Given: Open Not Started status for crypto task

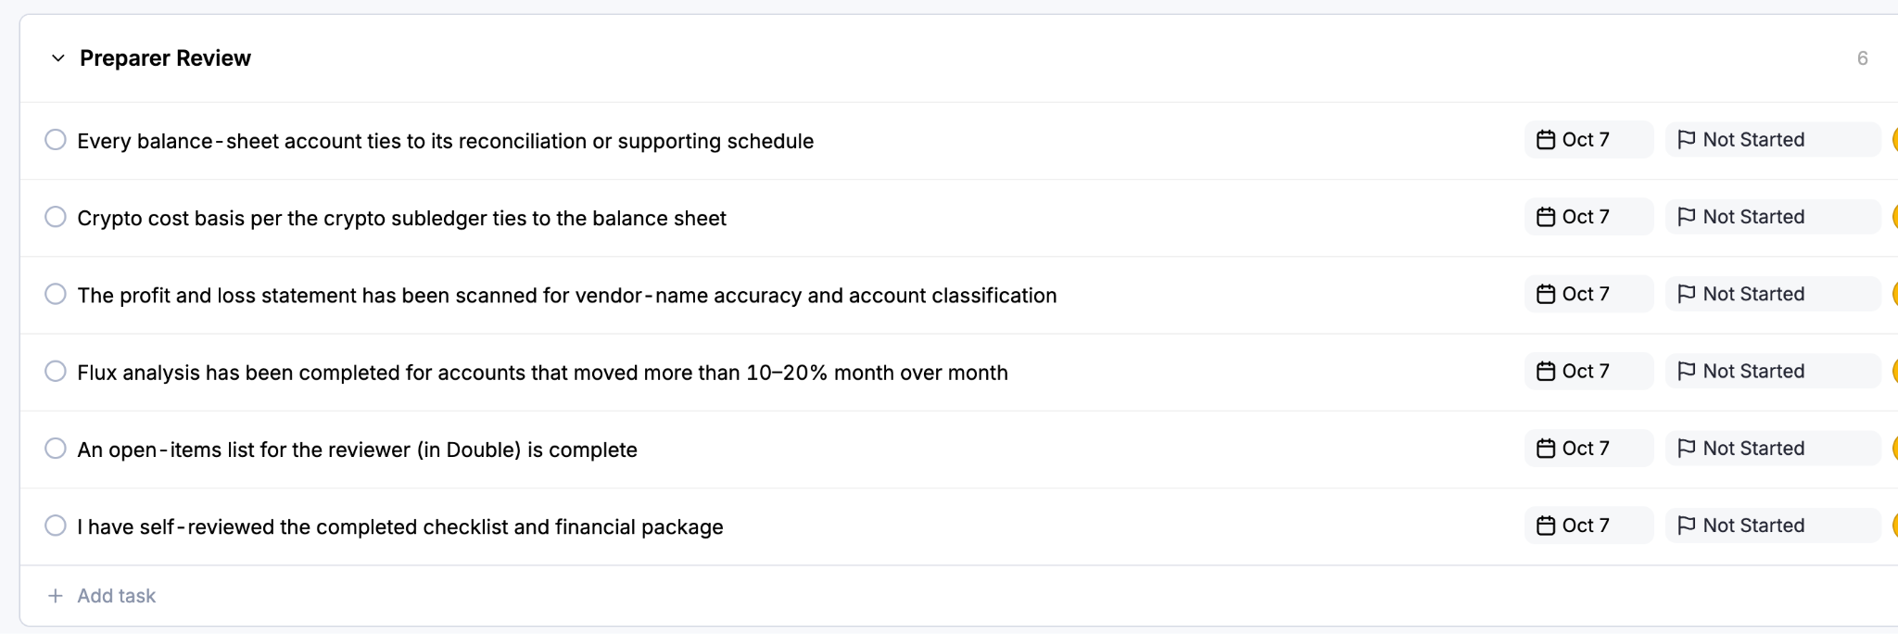Looking at the screenshot, I should click(1772, 217).
